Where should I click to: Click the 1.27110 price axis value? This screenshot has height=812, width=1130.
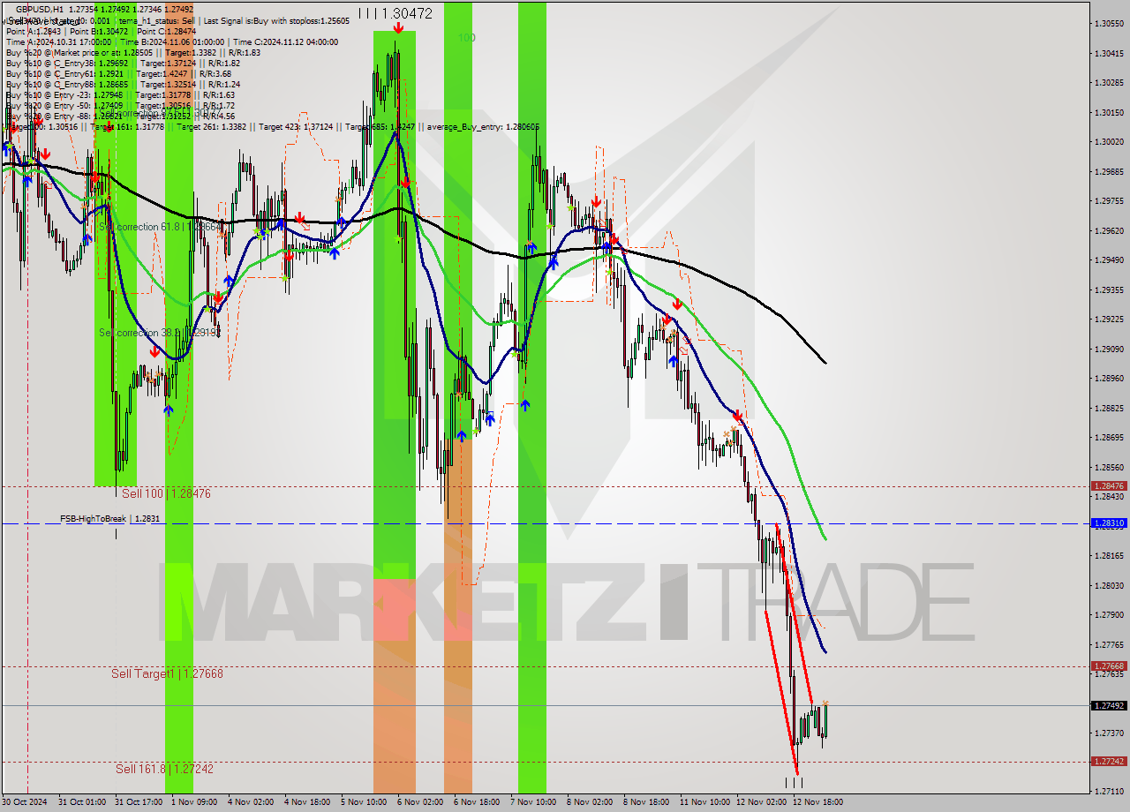[x=1109, y=791]
